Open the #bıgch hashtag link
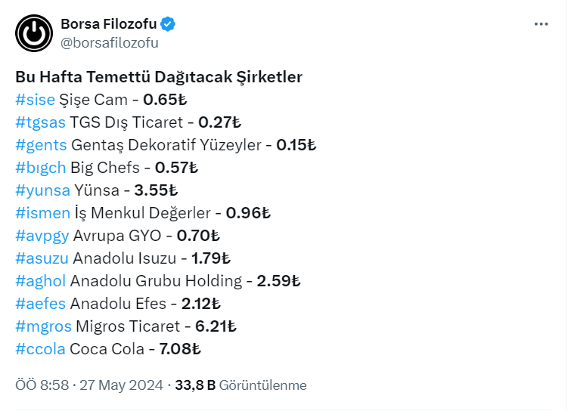Image resolution: width=568 pixels, height=411 pixels. 40,168
